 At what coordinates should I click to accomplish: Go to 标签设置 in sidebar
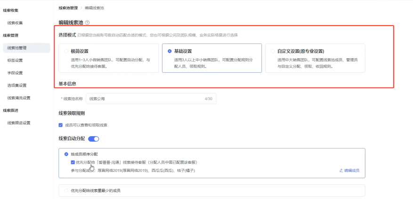pyautogui.click(x=15, y=60)
